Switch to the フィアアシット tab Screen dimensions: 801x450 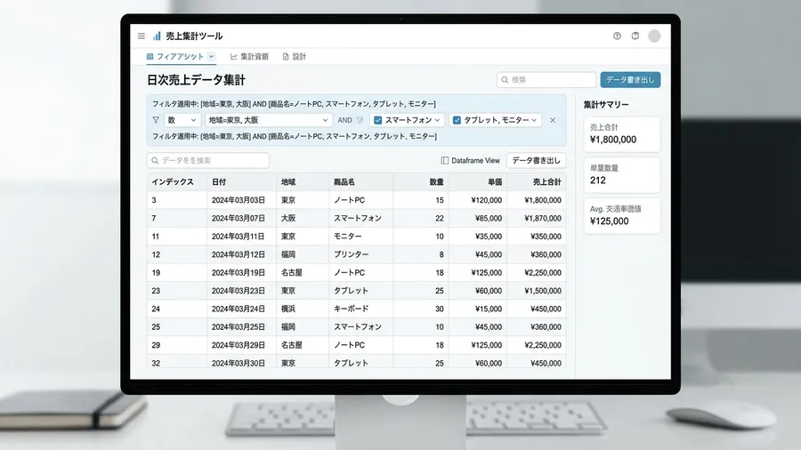click(181, 57)
